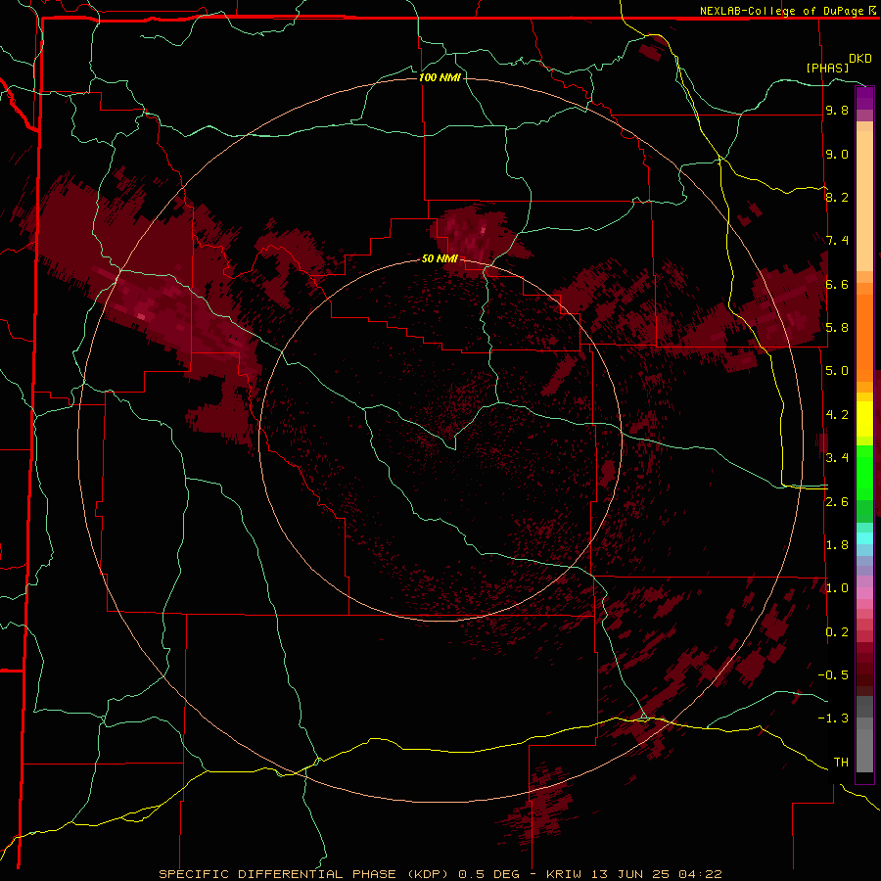881x881 pixels.
Task: Click the 1.8 value on the color scale
Action: 837,545
